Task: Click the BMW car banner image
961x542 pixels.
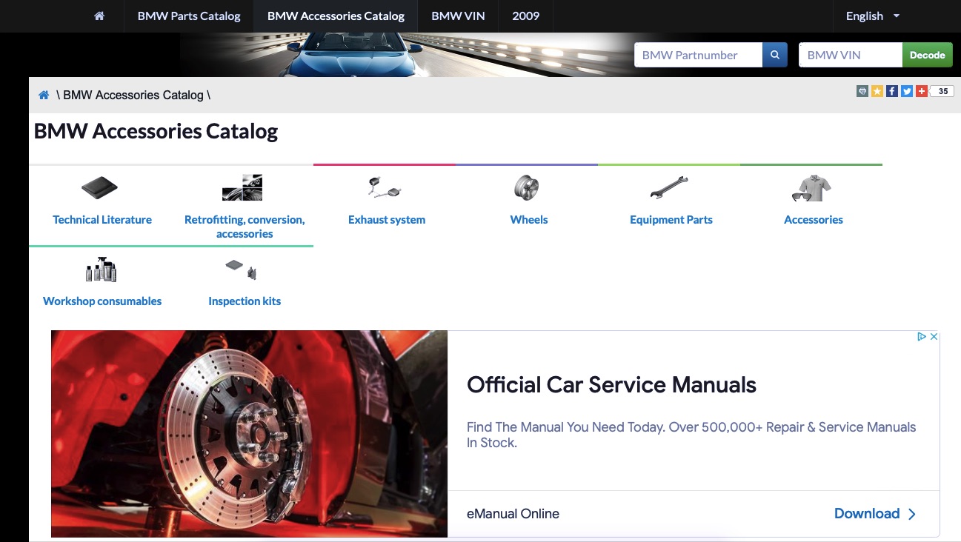Action: point(406,55)
